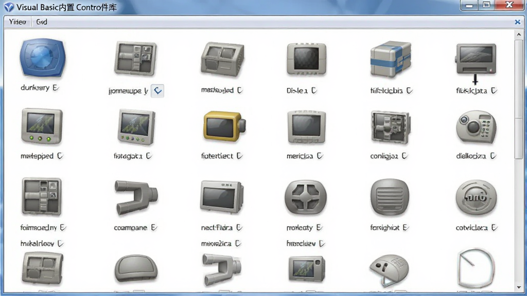Tick the small box beside "Dislea"
The width and height of the screenshot is (527, 296).
(x=313, y=90)
